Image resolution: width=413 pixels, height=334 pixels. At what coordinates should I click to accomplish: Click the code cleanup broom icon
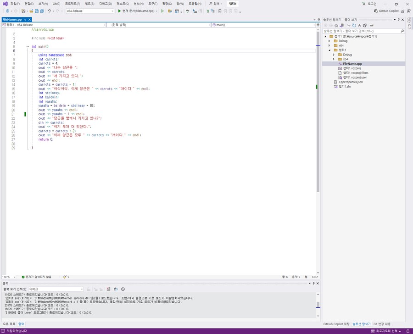click(x=65, y=277)
